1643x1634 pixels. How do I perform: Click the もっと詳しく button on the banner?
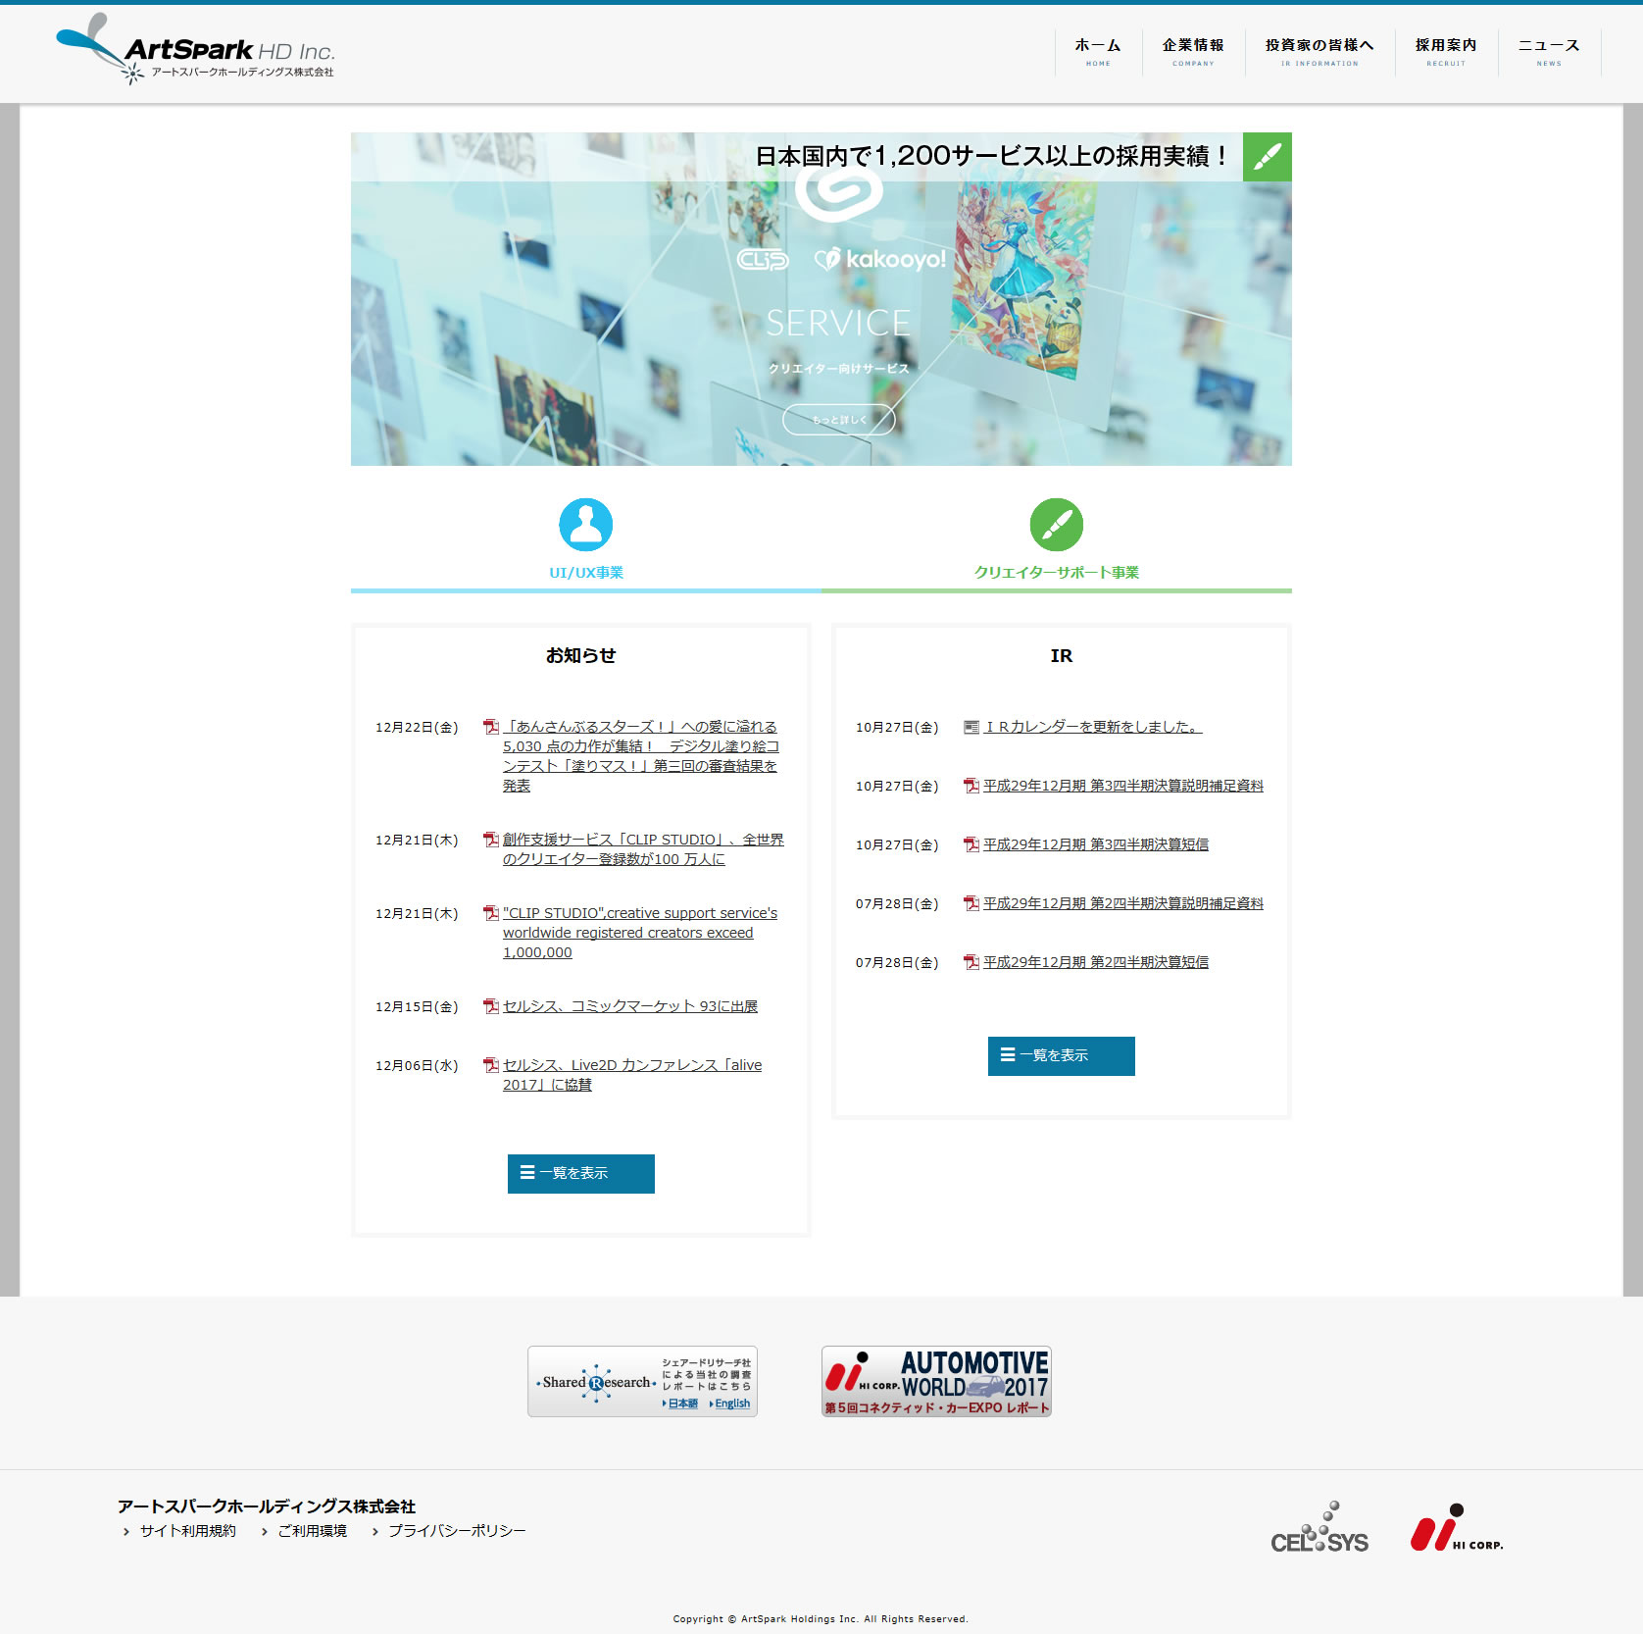coord(838,420)
